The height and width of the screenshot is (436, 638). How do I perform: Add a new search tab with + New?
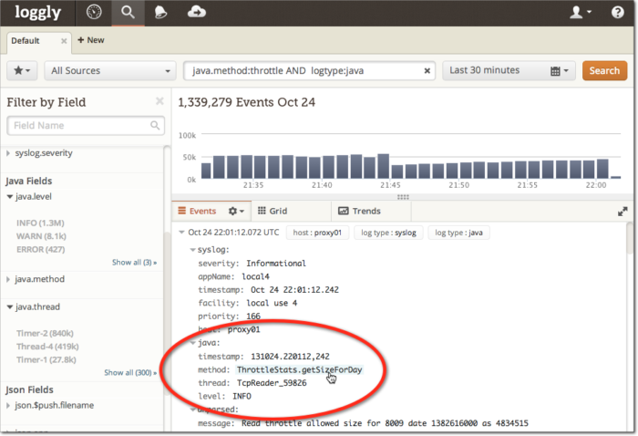[x=90, y=40]
